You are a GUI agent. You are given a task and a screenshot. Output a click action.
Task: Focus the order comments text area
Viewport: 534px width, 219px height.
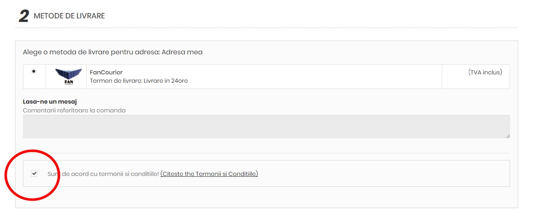point(266,127)
